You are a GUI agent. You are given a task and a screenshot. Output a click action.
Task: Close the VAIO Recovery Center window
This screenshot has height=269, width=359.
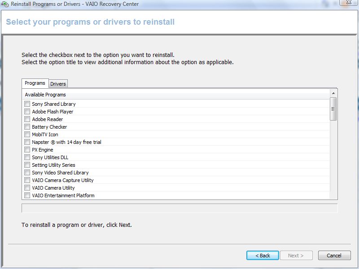(349, 2)
